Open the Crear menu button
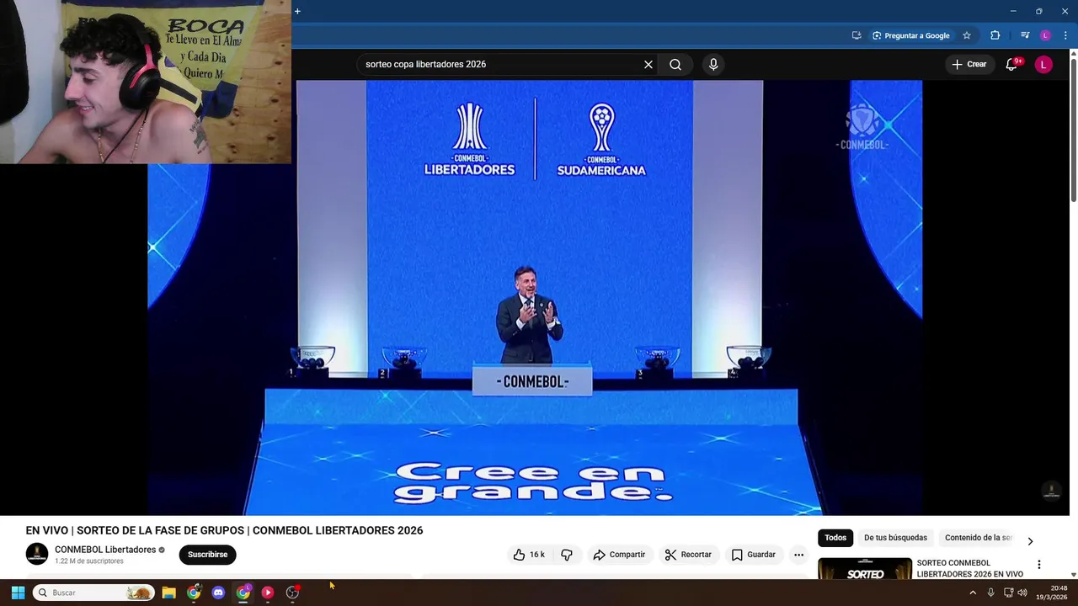 (969, 64)
